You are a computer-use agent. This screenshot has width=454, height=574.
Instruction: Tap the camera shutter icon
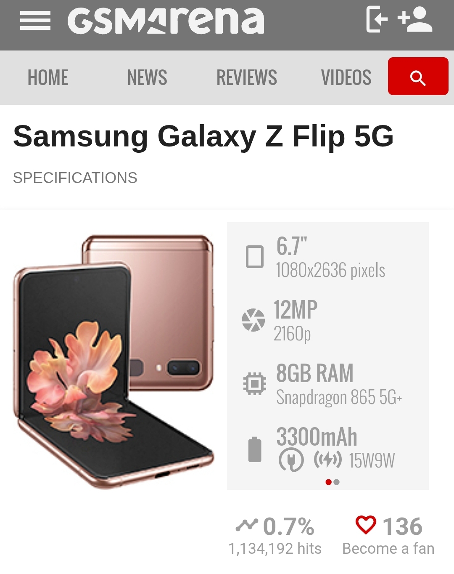(x=253, y=320)
